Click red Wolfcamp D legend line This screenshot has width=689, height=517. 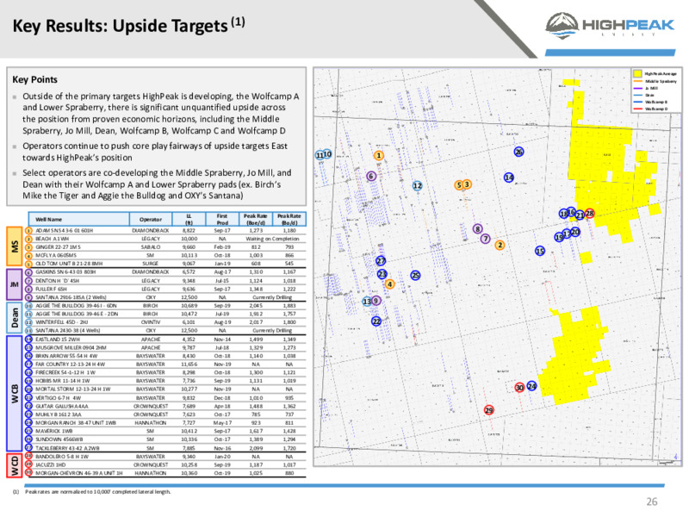pos(637,109)
